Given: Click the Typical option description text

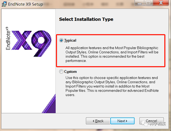Looking at the screenshot, I should [112, 54].
